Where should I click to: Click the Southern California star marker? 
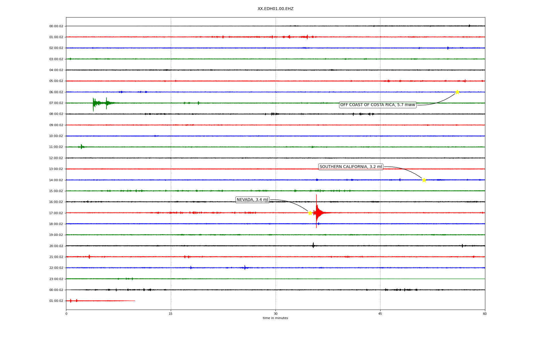(x=424, y=180)
